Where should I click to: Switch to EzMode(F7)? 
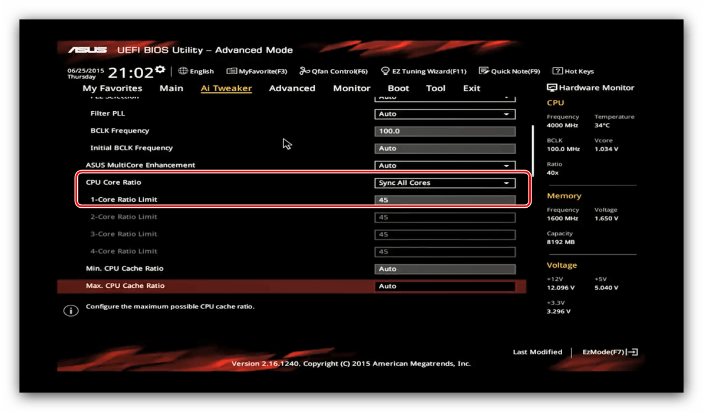[x=609, y=352]
